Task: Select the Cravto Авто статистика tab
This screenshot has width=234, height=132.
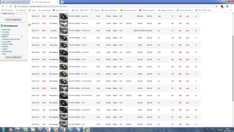Action: click(44, 2)
